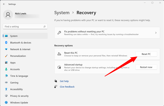Screen dimensions: 164x106
Task: Click the Personalization paintbrush icon
Action: (x=6, y=56)
